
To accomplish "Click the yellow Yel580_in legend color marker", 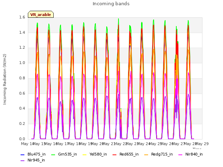I will [x=84, y=154].
